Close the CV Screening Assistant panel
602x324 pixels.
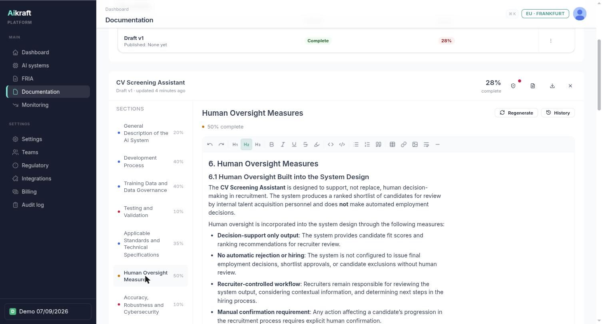click(570, 86)
